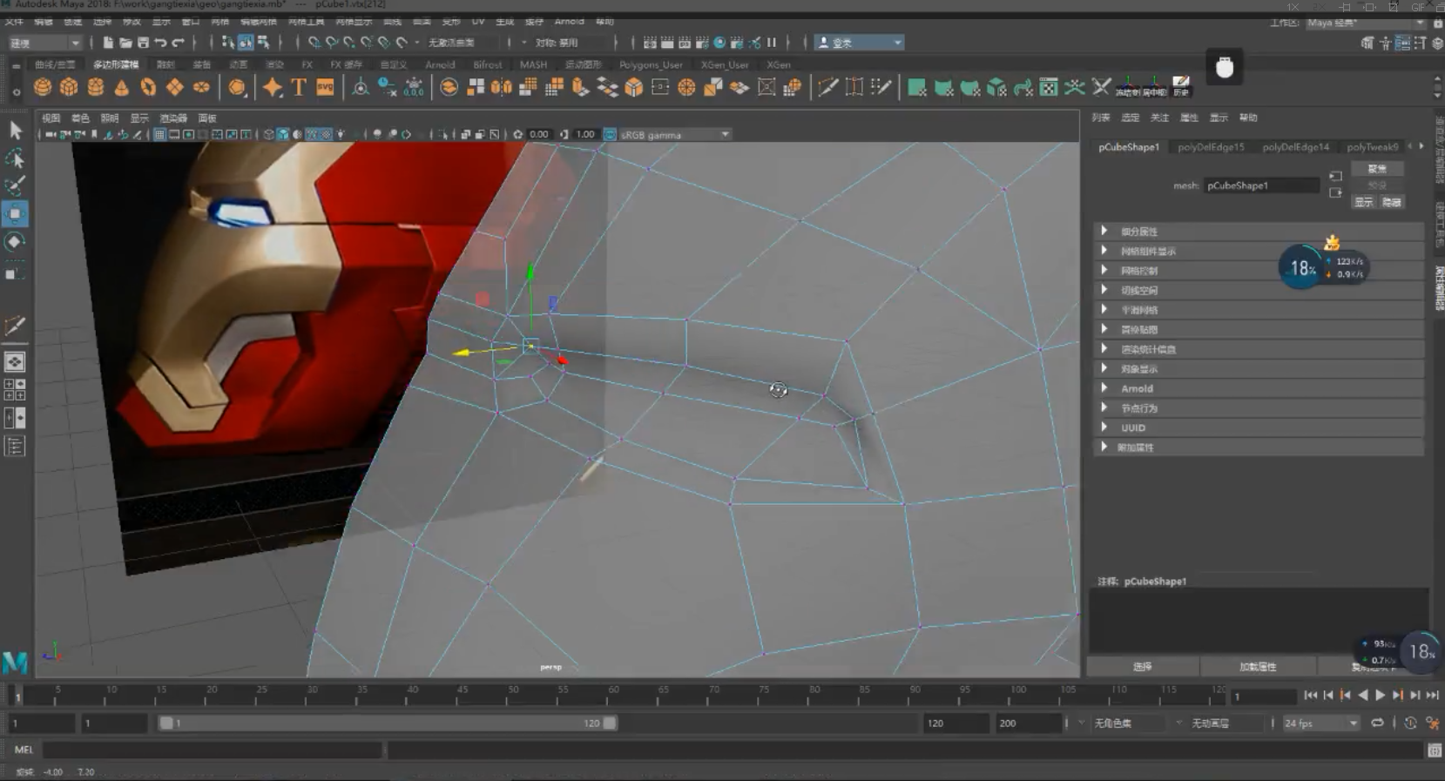Switch to the polyDelEdge15 tab
1445x781 pixels.
pyautogui.click(x=1211, y=147)
